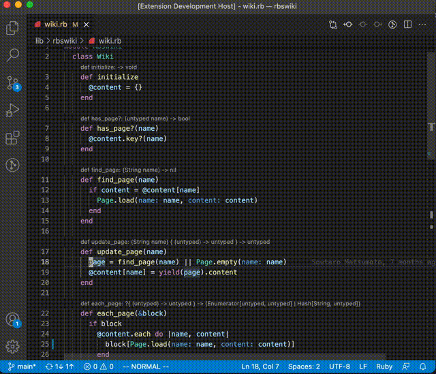Click the horizontal scrollbar at editor bottom

click(x=225, y=356)
